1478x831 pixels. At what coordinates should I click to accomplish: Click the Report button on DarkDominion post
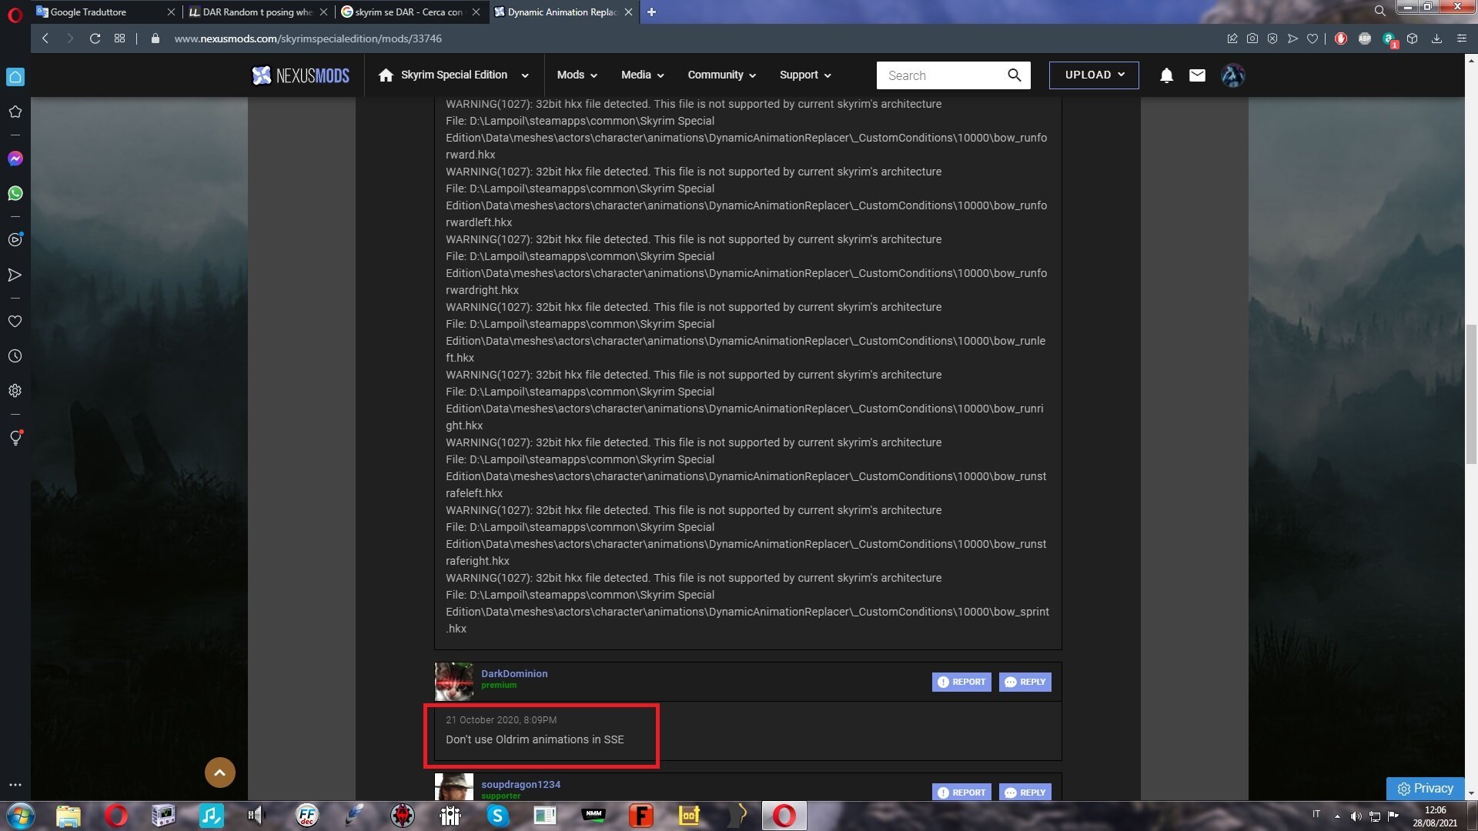tap(961, 681)
